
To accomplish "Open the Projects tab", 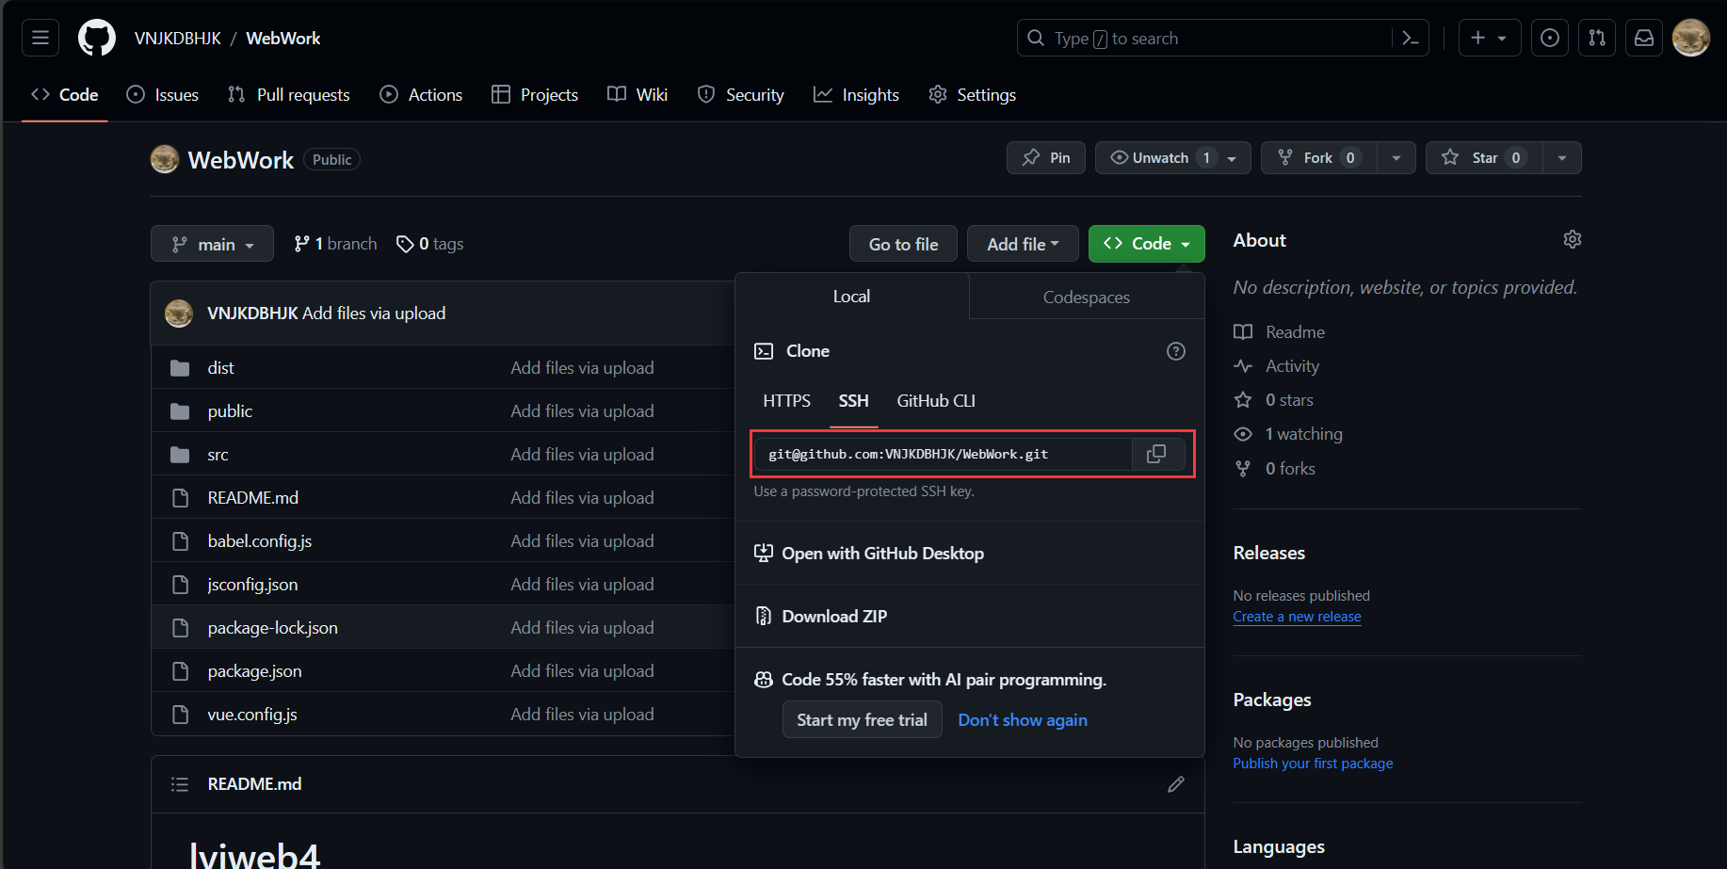I will point(535,95).
